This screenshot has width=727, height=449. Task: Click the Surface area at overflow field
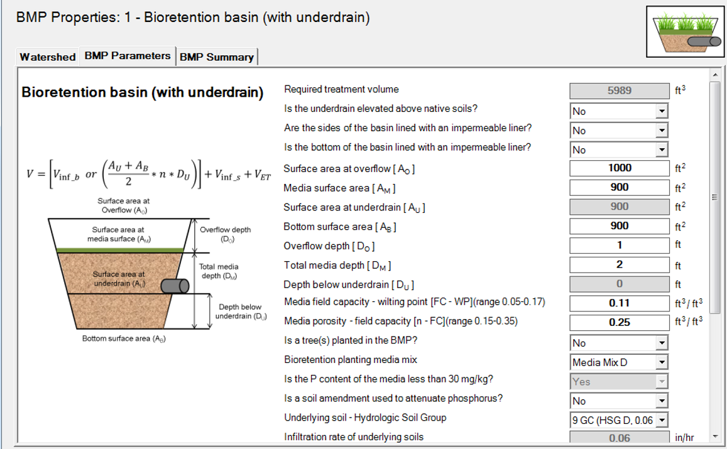(x=620, y=168)
